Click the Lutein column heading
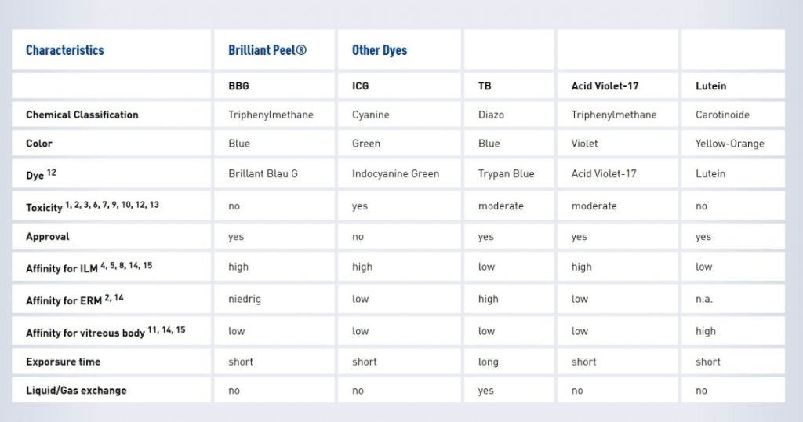Viewport: 803px width, 422px height. 710,86
